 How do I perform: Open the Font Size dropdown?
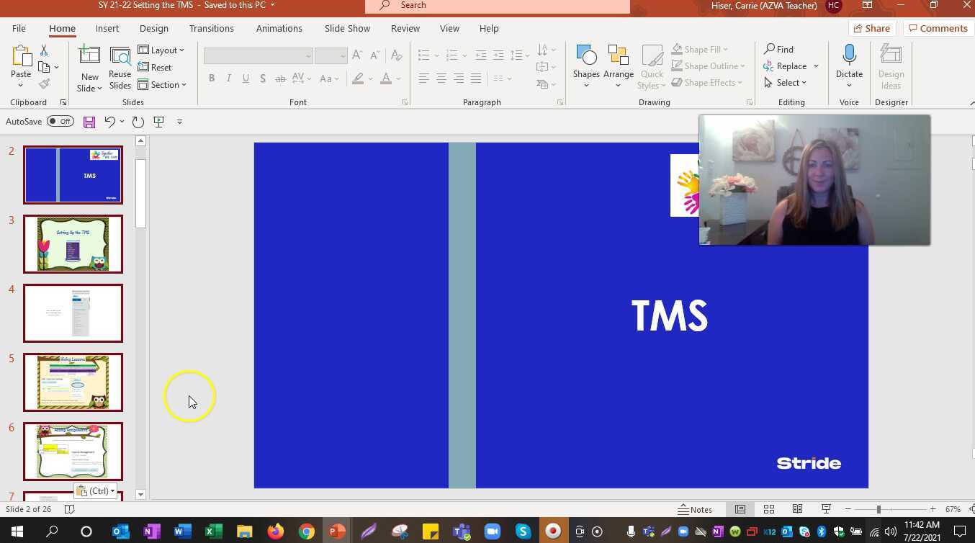coord(343,55)
